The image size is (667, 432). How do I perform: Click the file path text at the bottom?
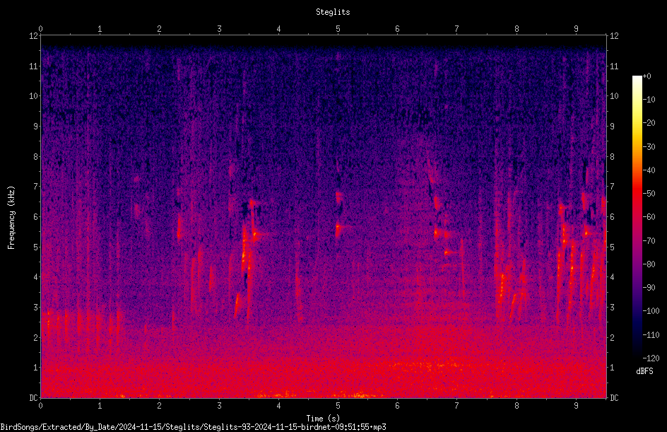point(193,427)
